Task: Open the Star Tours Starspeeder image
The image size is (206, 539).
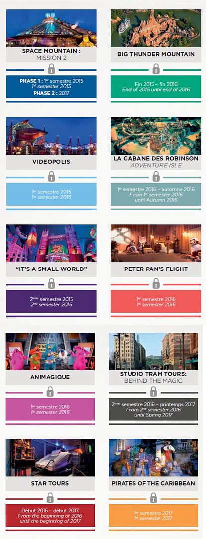Action: tap(50, 458)
